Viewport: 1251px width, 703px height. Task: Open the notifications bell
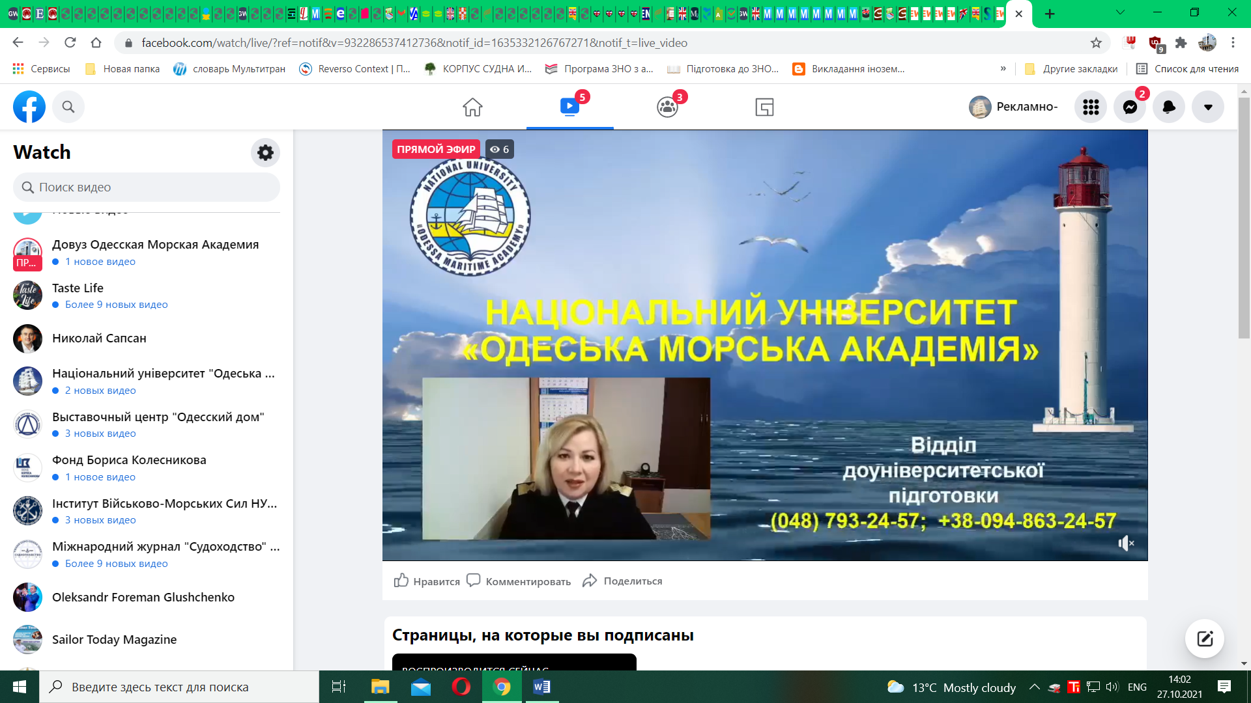tap(1169, 107)
